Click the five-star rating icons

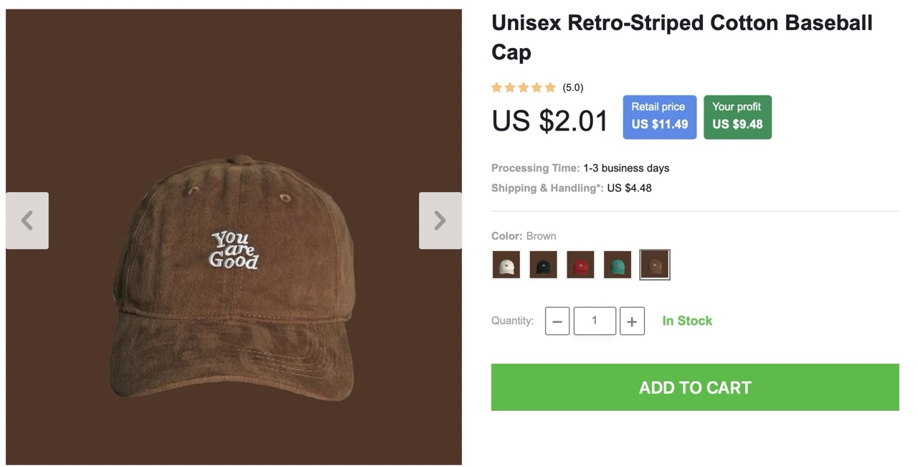(524, 88)
